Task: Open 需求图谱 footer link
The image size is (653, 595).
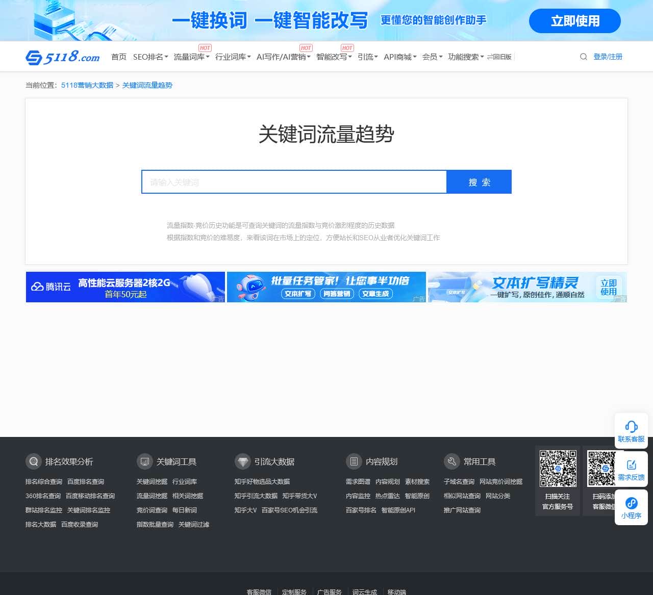Action: click(x=358, y=482)
